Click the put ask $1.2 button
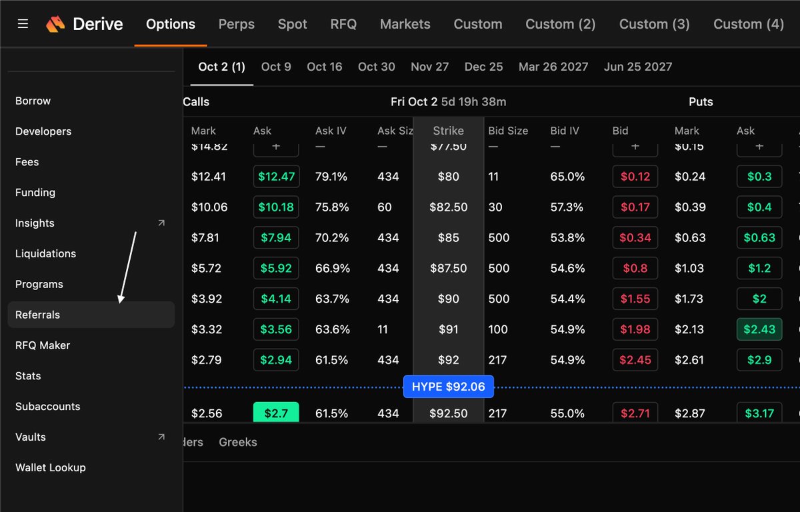 (759, 269)
